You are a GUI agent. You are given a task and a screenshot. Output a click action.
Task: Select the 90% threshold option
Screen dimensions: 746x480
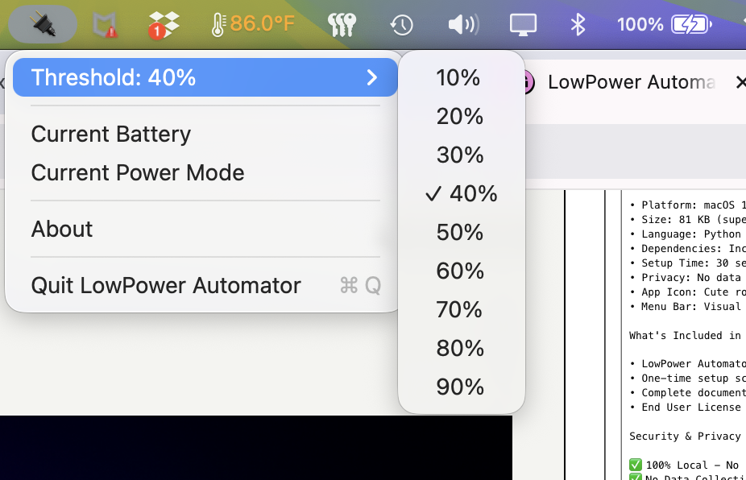[460, 387]
